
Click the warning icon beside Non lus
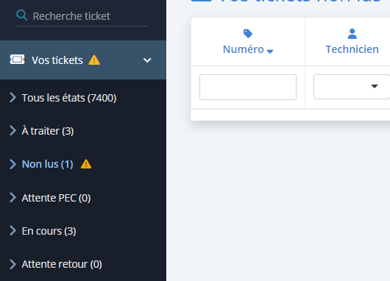pos(86,164)
